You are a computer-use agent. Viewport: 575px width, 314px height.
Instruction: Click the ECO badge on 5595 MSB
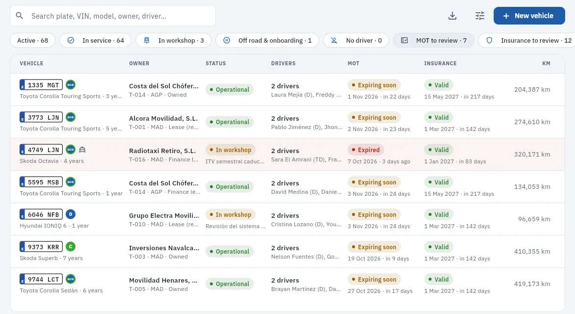click(71, 182)
